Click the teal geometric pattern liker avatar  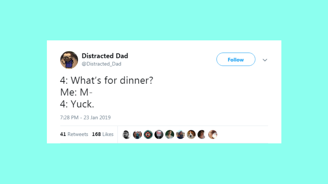(148, 134)
